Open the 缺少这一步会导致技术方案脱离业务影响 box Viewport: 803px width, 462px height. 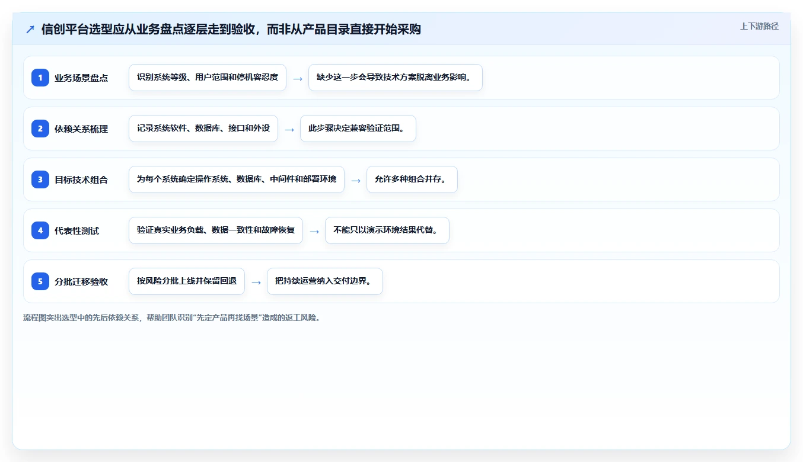396,78
